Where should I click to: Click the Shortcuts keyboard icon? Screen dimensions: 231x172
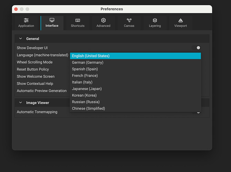point(77,20)
